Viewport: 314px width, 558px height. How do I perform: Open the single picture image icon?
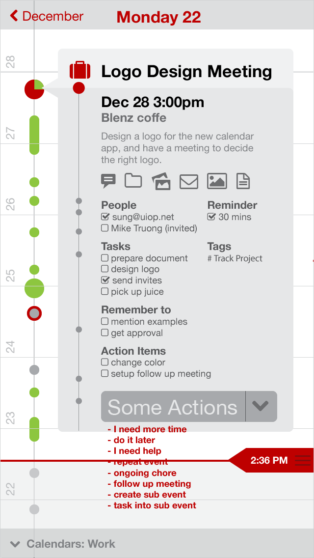click(217, 181)
